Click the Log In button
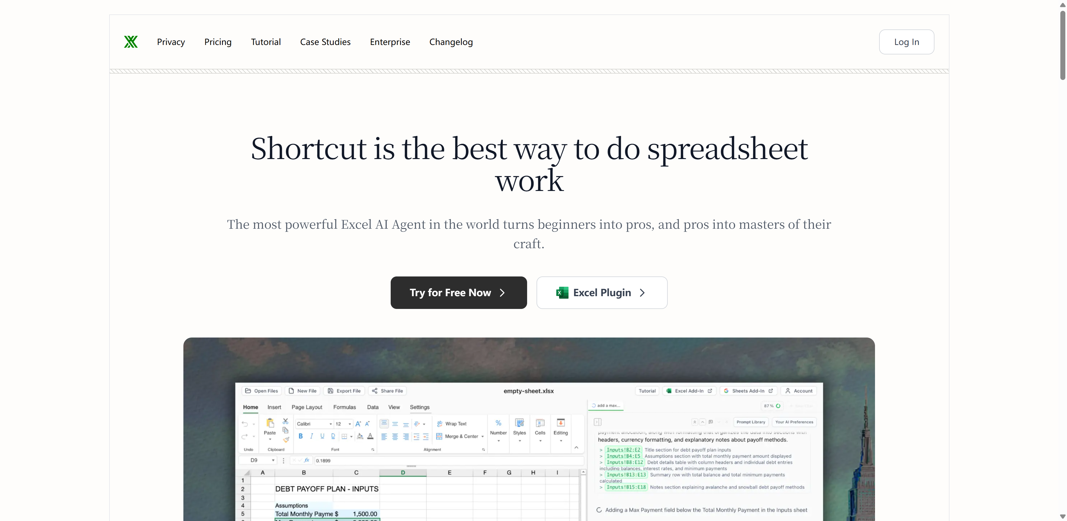 906,42
